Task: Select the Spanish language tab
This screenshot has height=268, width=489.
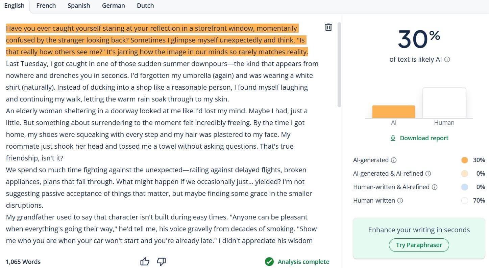Action: 79,6
